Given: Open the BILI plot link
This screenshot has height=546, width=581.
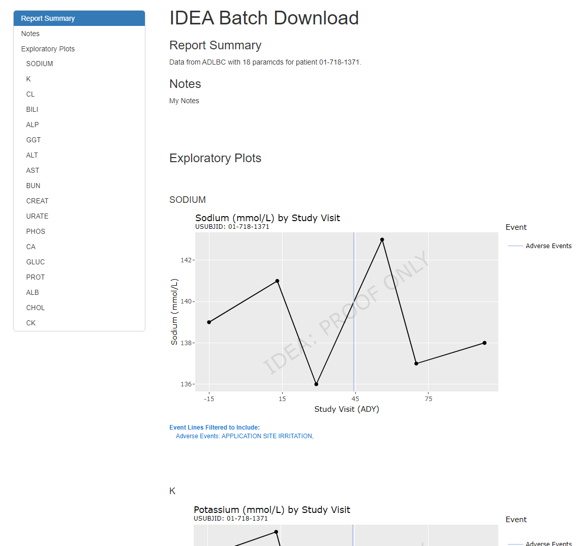Looking at the screenshot, I should (x=79, y=109).
